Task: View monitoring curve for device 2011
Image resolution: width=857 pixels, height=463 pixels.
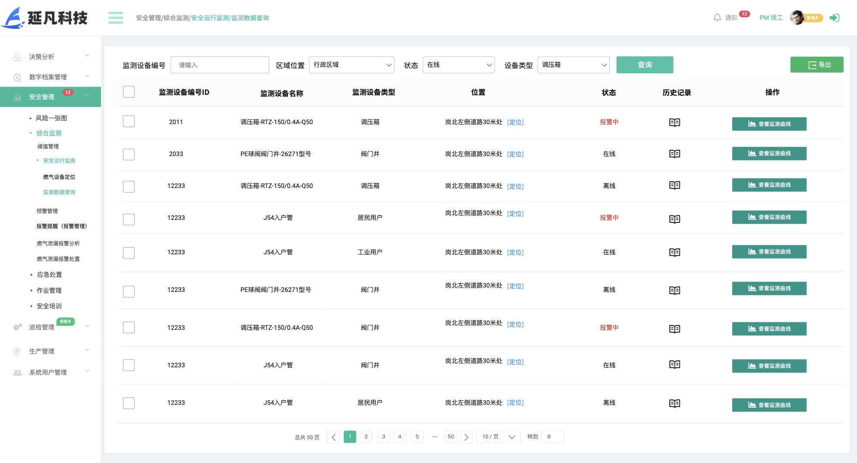Action: tap(769, 124)
